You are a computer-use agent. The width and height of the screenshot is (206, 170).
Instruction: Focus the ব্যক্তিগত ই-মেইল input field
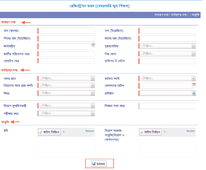point(167,61)
